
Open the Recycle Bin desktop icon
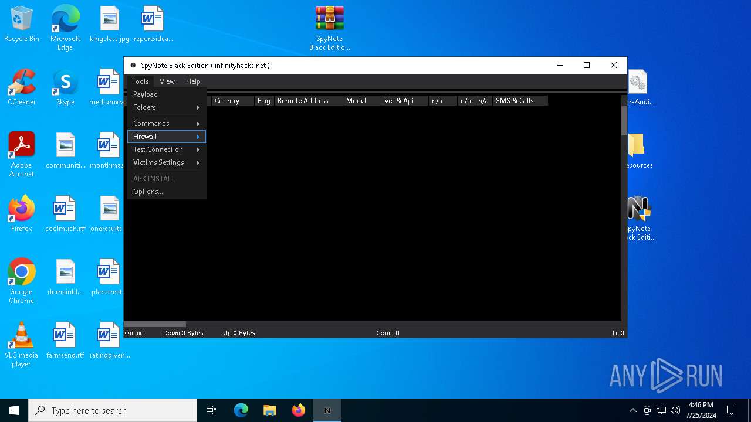pos(22,24)
